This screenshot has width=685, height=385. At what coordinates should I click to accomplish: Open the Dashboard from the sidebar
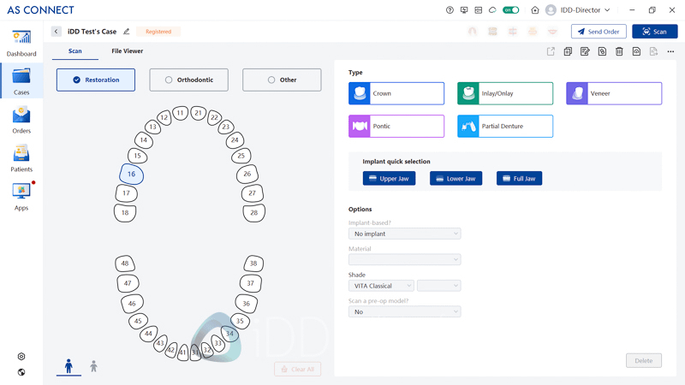point(21,42)
